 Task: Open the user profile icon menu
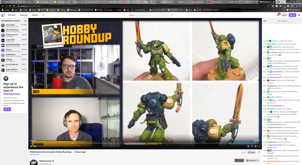point(299,15)
